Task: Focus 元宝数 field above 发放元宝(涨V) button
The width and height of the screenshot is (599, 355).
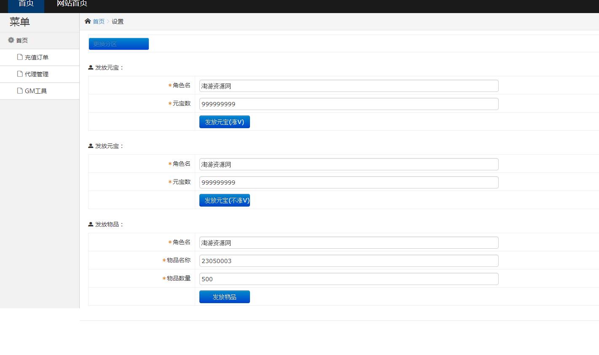Action: click(349, 104)
